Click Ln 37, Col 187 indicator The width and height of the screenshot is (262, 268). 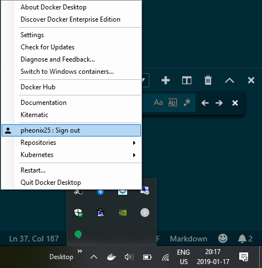pos(34,239)
